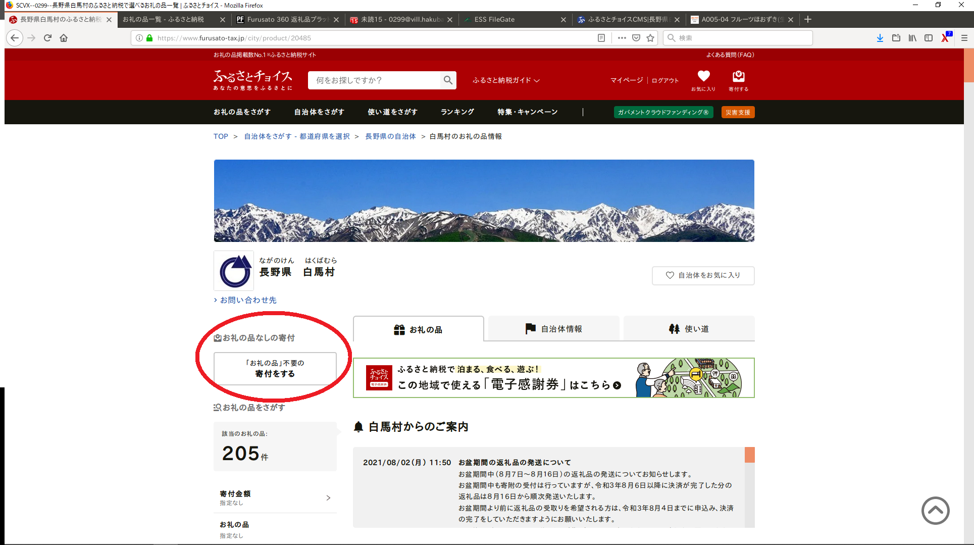
Task: Go back with the browser back arrow
Action: click(x=15, y=38)
